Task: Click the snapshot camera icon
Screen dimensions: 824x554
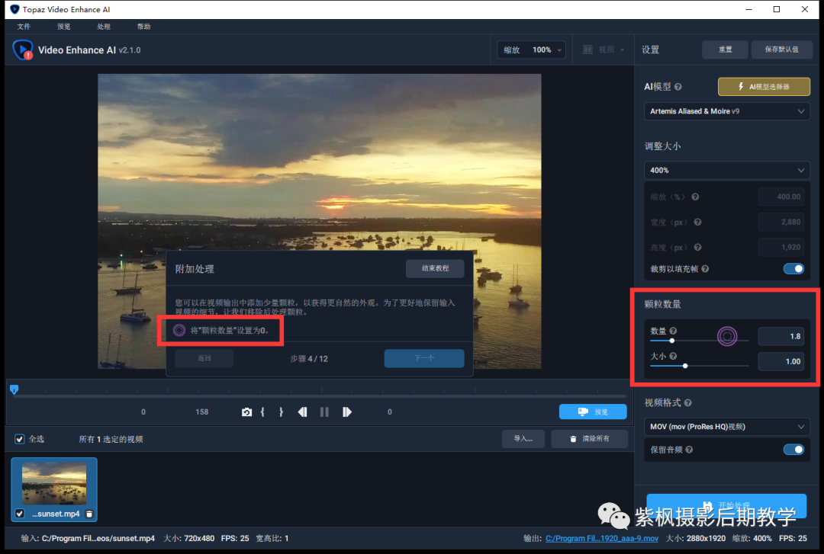Action: pyautogui.click(x=246, y=412)
